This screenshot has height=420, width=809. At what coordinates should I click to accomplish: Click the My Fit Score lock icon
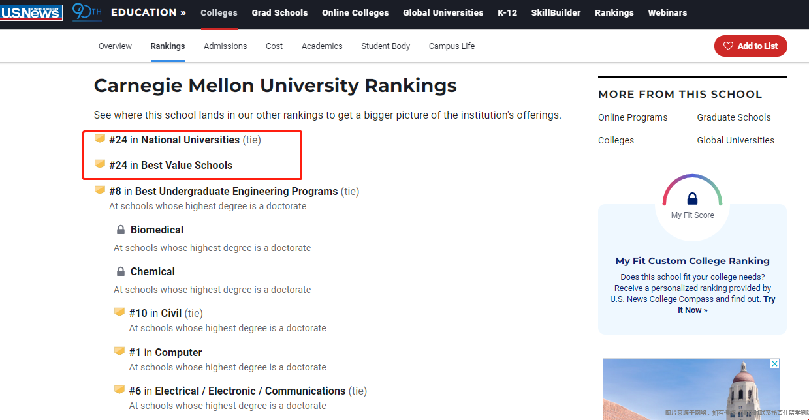coord(693,198)
